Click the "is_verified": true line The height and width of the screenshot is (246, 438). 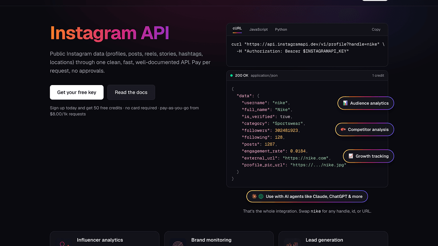267,117
